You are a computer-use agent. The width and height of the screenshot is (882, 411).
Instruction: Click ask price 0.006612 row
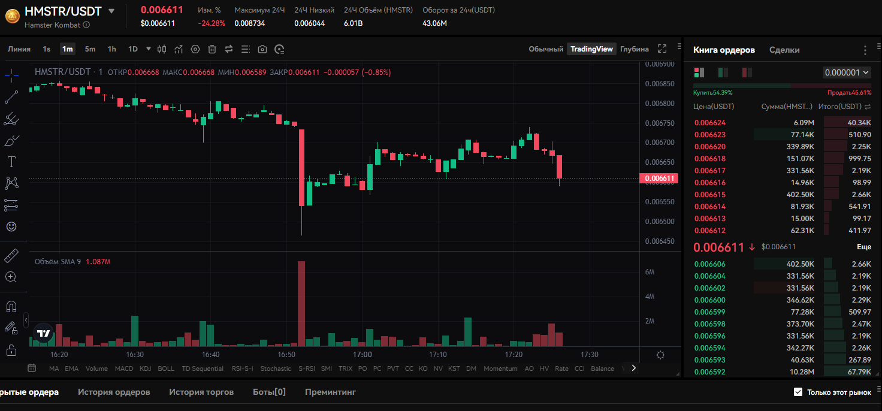pyautogui.click(x=782, y=230)
